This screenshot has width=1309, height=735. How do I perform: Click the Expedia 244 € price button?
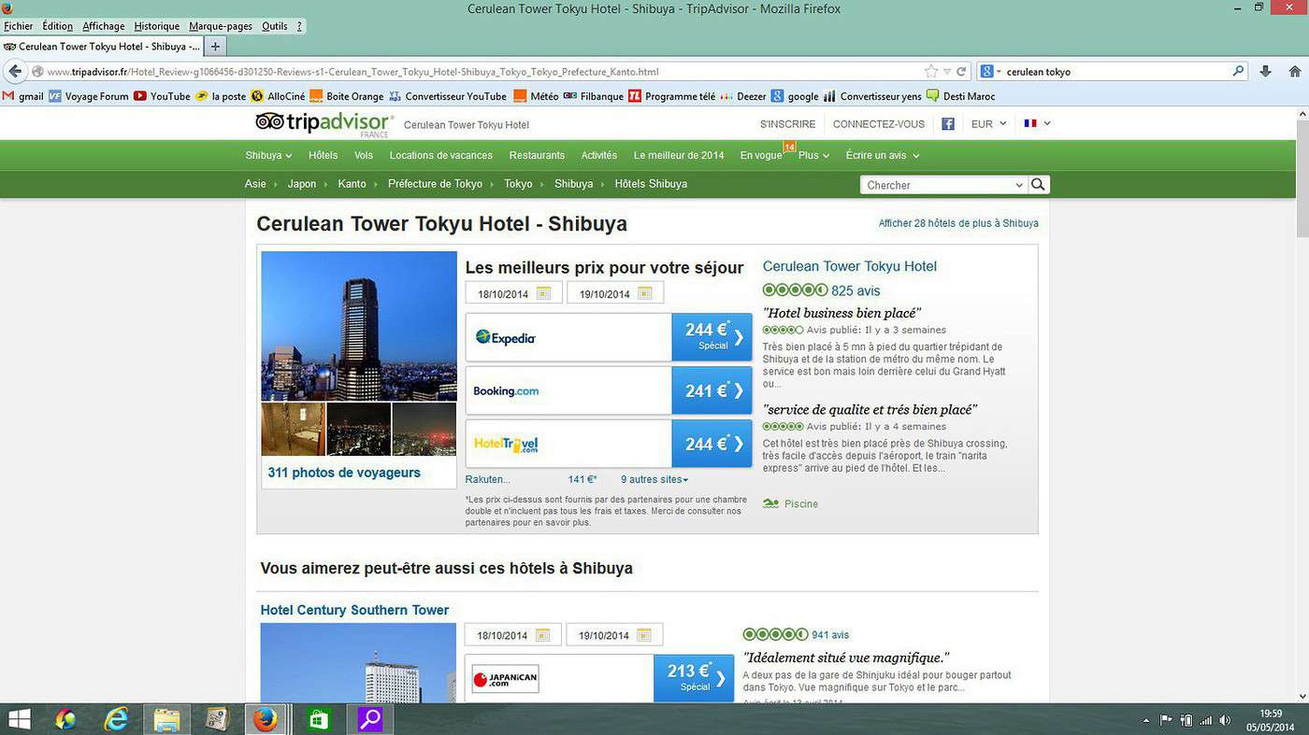click(712, 337)
